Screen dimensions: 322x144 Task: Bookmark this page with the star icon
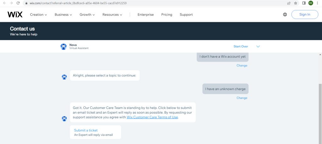(296, 3)
